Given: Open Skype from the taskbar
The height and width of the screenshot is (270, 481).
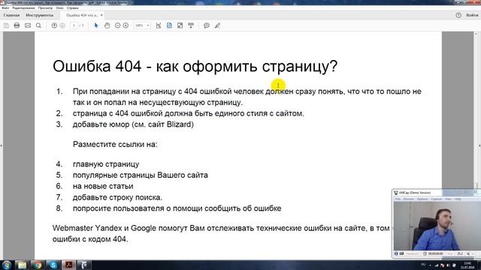Looking at the screenshot, I should 53,265.
